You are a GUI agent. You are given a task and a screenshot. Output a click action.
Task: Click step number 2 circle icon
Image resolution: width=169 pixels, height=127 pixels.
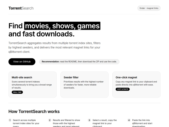pos(49,120)
